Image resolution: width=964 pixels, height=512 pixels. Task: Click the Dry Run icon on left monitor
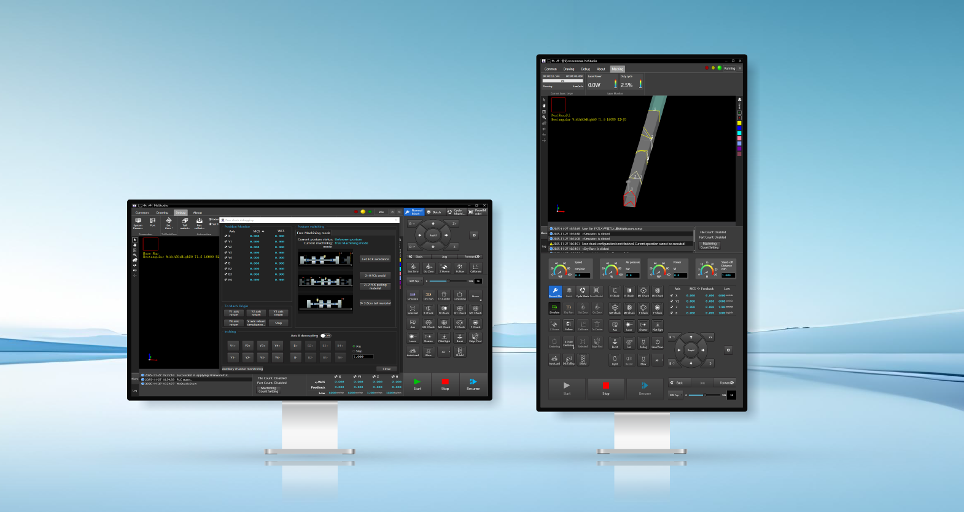[x=429, y=295]
